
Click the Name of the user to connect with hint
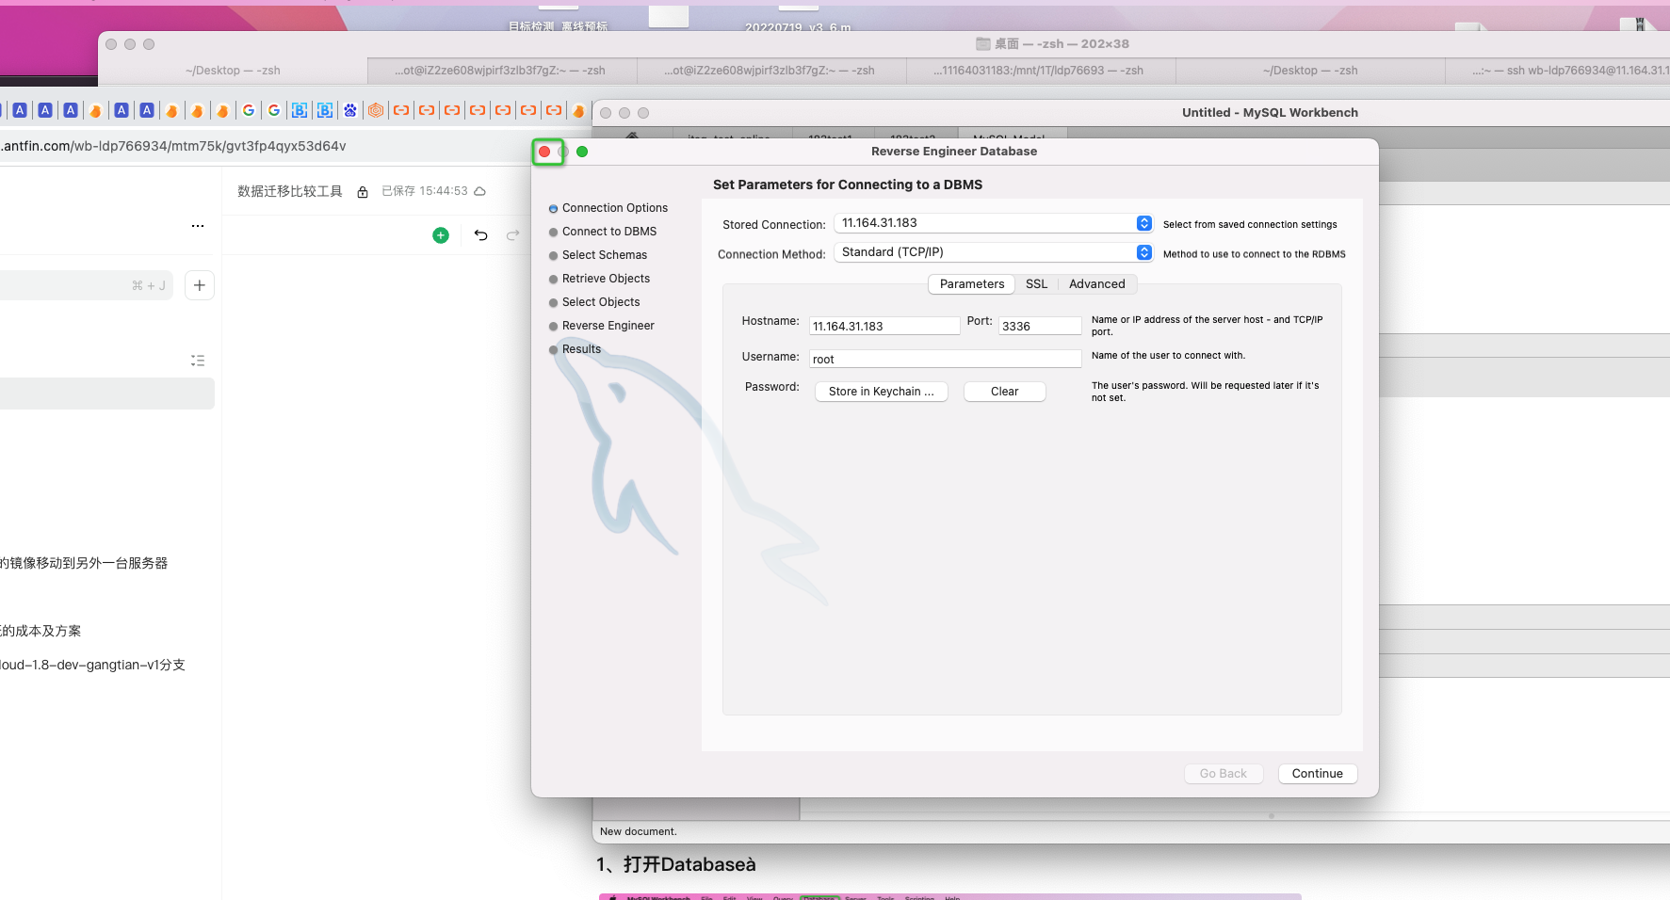tap(1168, 356)
